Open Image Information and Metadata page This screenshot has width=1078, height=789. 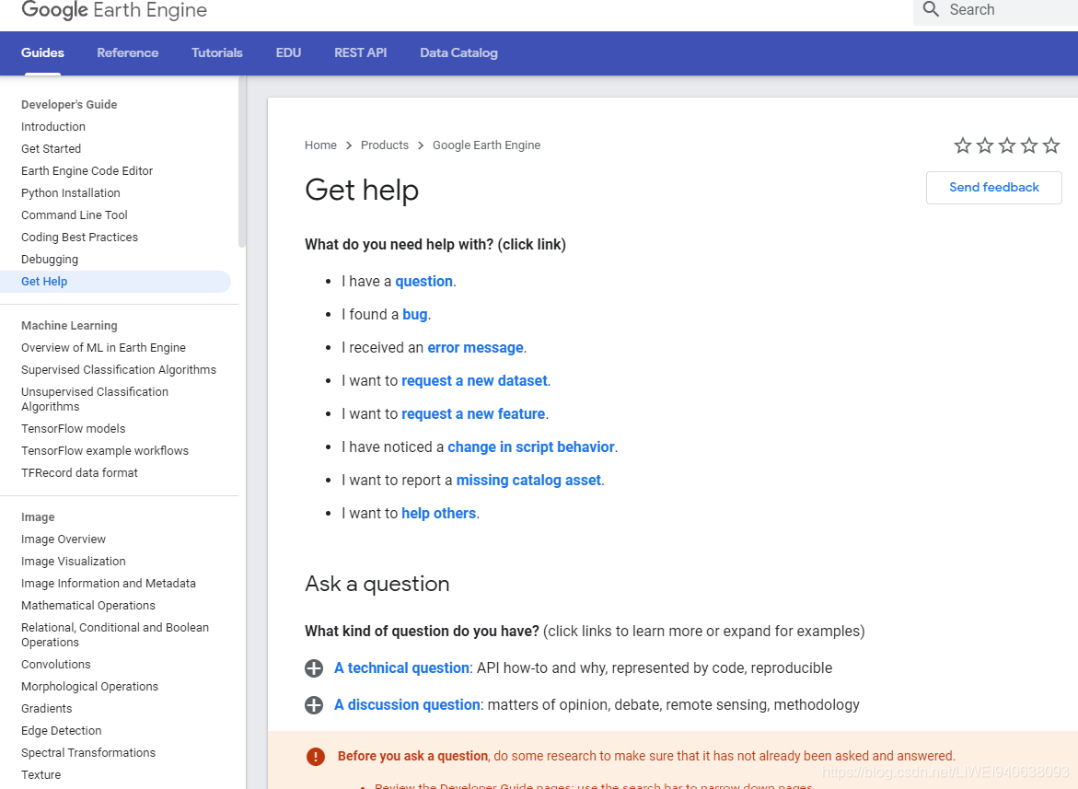(108, 584)
